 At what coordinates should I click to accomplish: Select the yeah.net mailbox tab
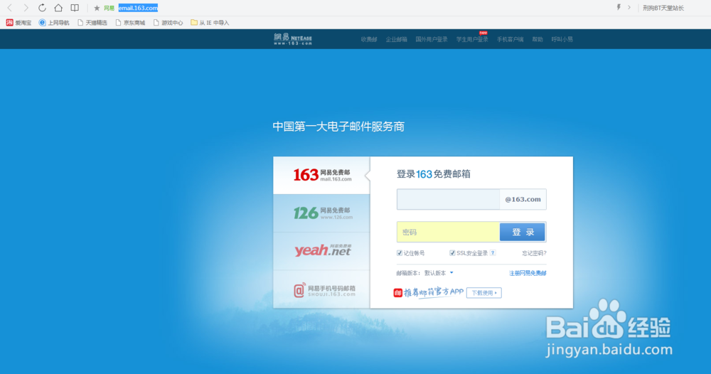coord(321,251)
